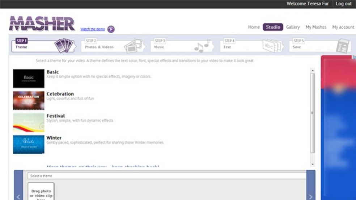Click the advertisement banner on the right

[338, 127]
